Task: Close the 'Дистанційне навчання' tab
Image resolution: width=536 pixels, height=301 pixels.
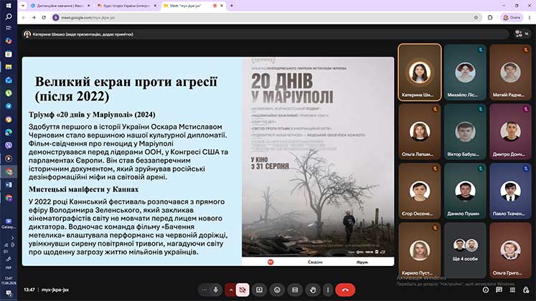Action: (89, 6)
